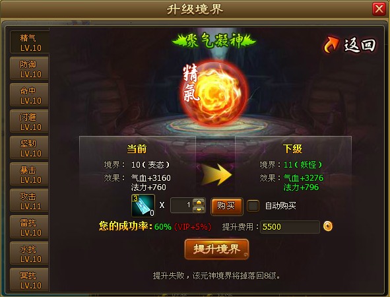Select the 冥抗 LV.10 tab
The height and width of the screenshot is (297, 390).
pyautogui.click(x=29, y=280)
